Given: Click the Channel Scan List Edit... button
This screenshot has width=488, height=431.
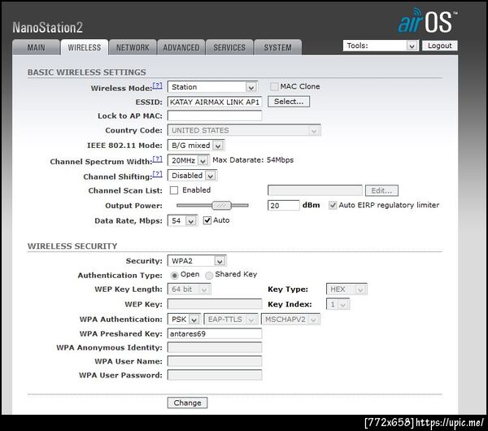Looking at the screenshot, I should pyautogui.click(x=381, y=190).
